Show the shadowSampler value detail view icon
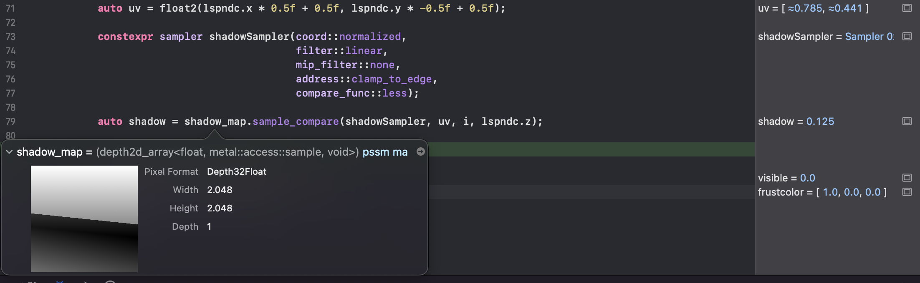 pyautogui.click(x=907, y=36)
